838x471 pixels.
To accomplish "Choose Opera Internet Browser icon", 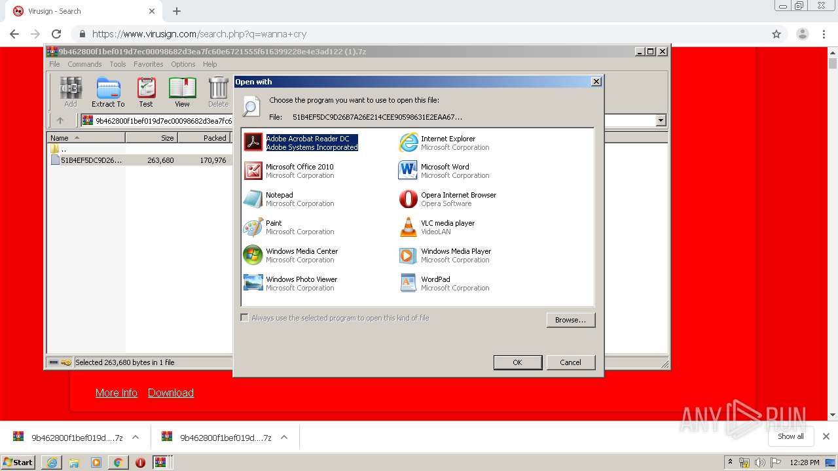I will pyautogui.click(x=408, y=198).
